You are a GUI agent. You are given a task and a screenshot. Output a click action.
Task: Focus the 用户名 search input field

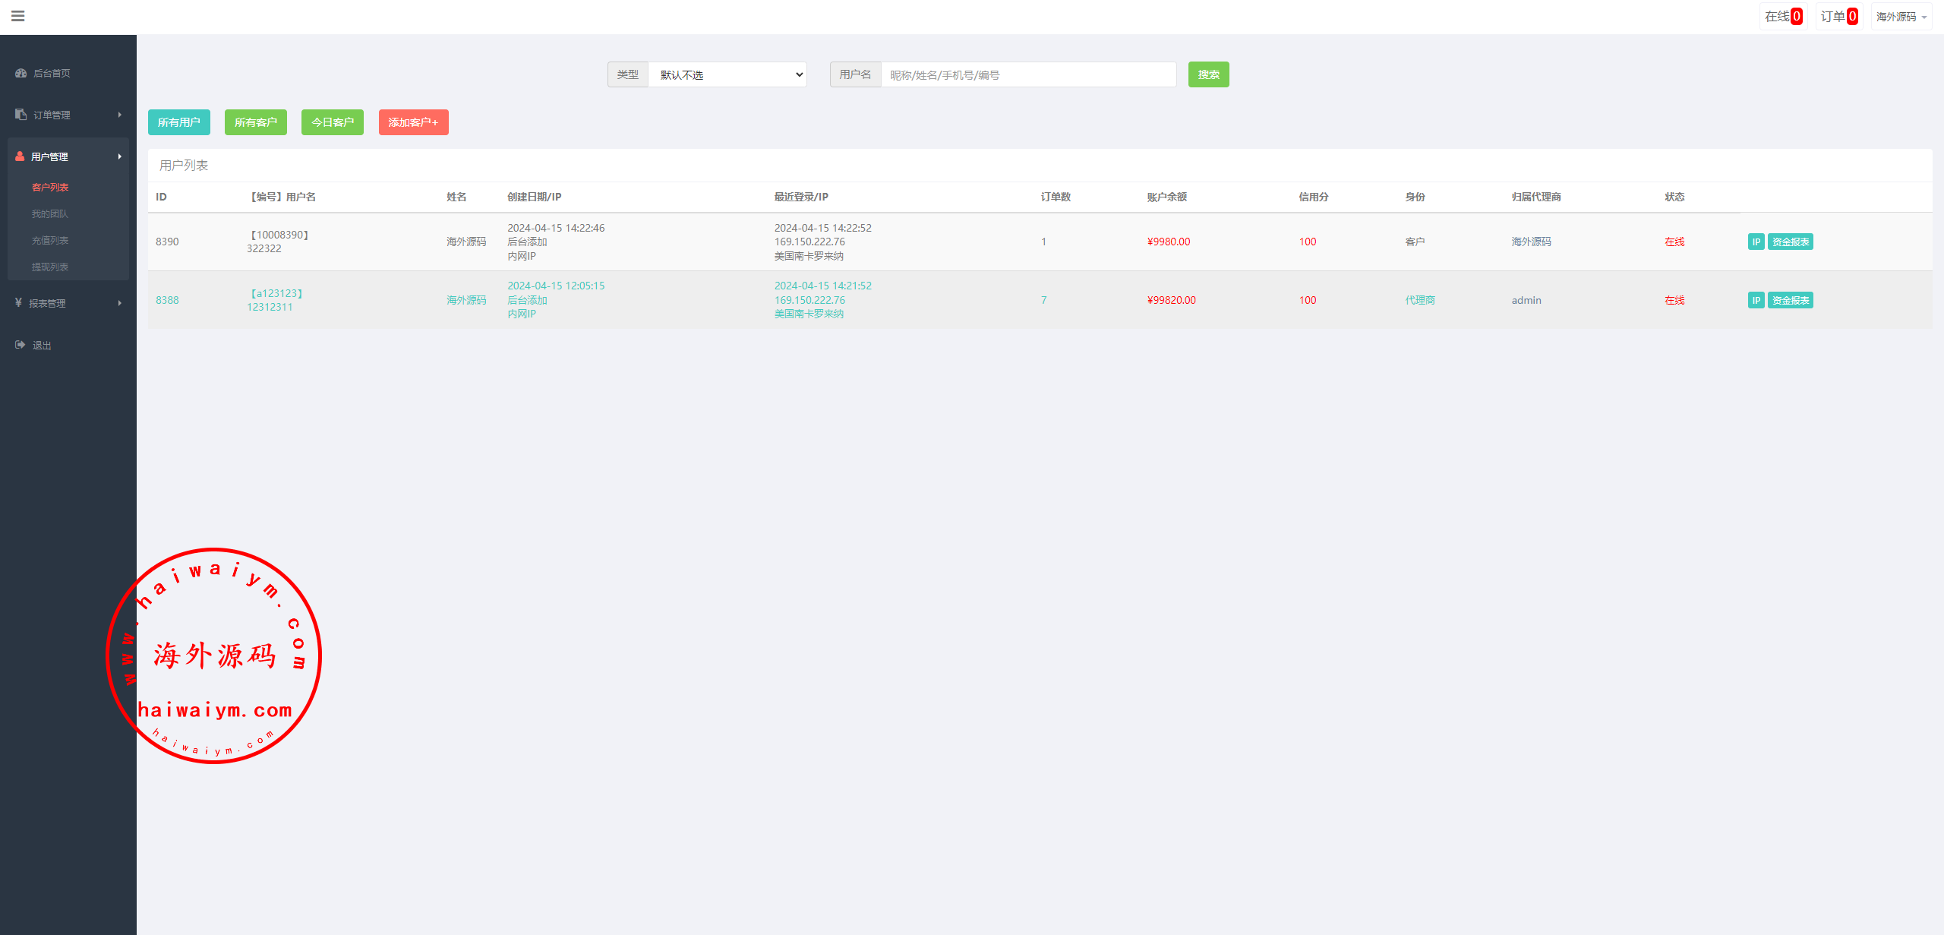pyautogui.click(x=1027, y=74)
